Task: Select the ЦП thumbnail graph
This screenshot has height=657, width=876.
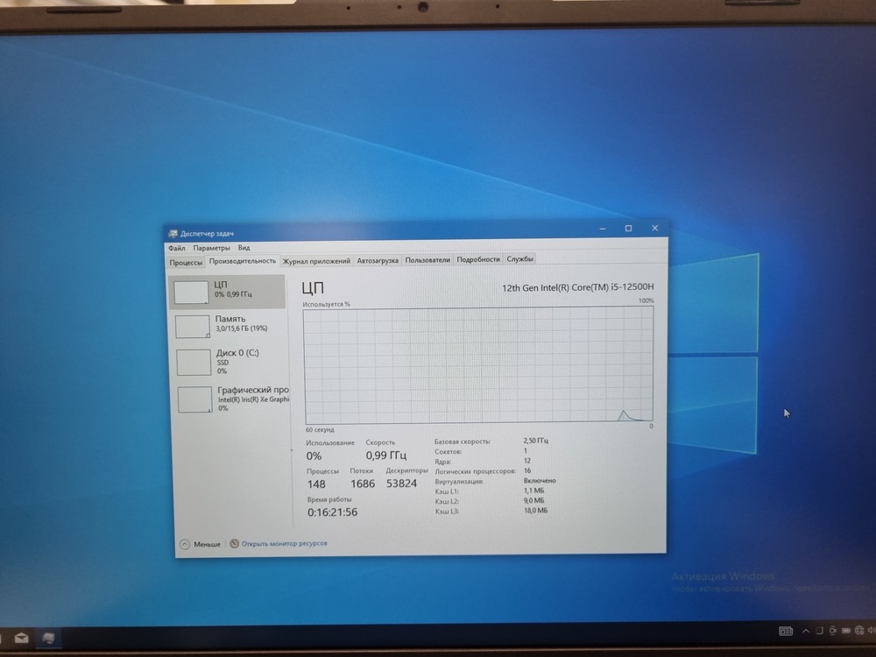Action: (191, 293)
